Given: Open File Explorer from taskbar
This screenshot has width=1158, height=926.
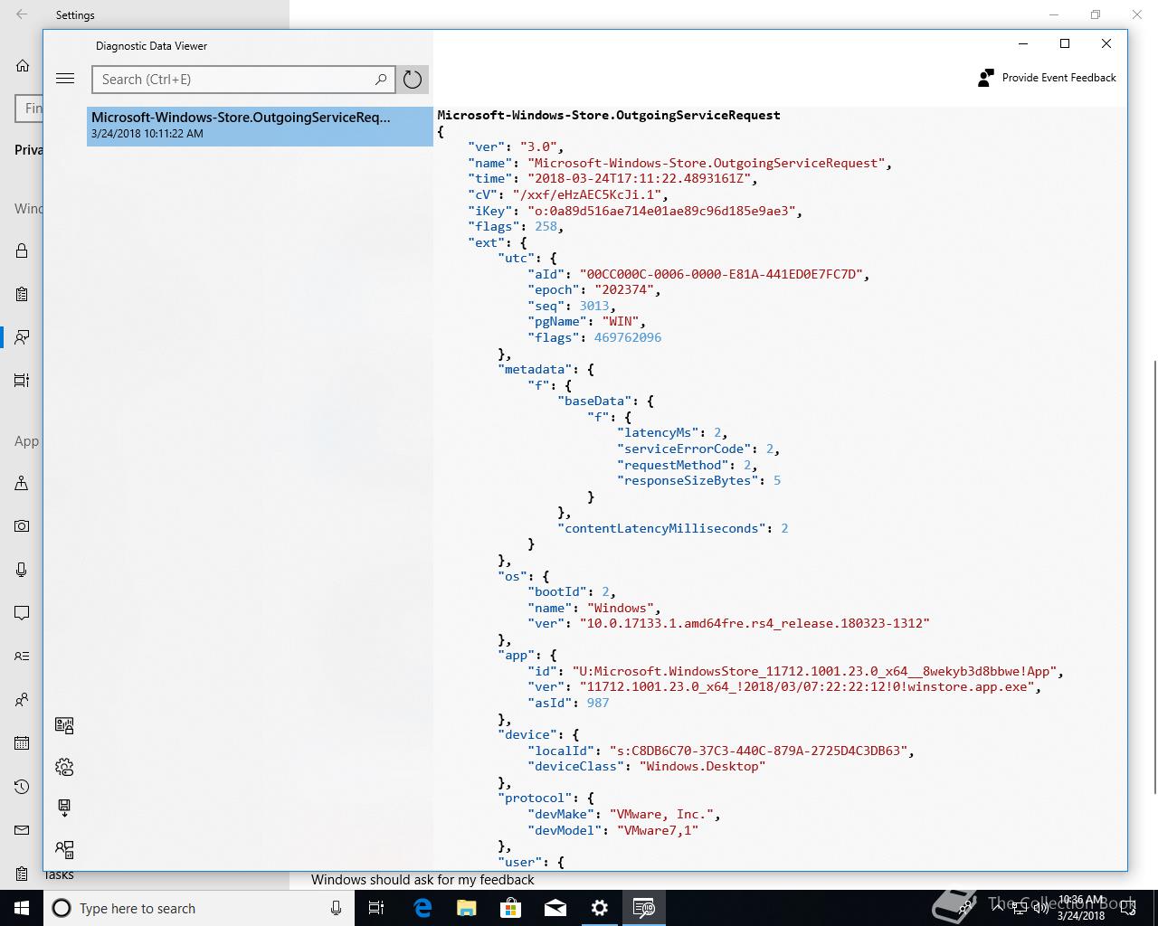Looking at the screenshot, I should pos(467,908).
